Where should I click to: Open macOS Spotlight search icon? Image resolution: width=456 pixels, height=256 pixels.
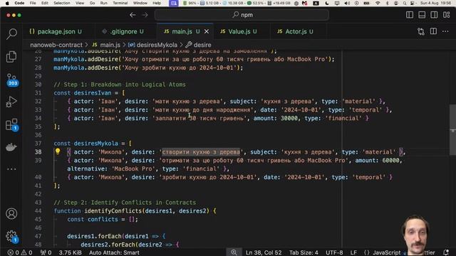(x=405, y=3)
